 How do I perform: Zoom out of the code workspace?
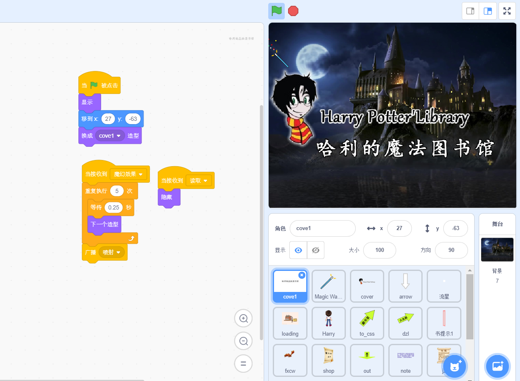click(243, 341)
